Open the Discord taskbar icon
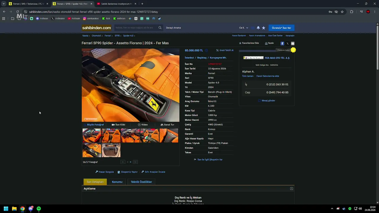The image size is (379, 213). click(x=30, y=209)
